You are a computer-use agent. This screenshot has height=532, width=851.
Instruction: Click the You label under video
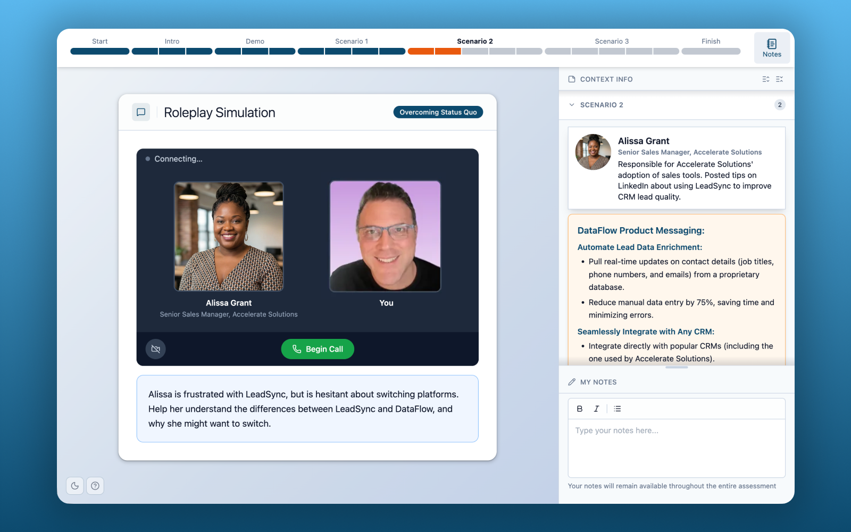tap(386, 303)
